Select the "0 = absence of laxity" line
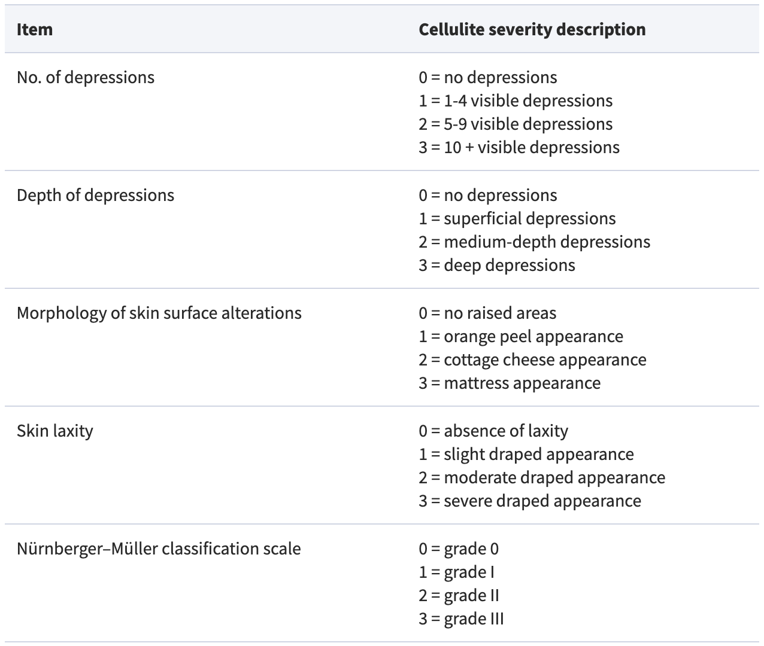 (493, 431)
